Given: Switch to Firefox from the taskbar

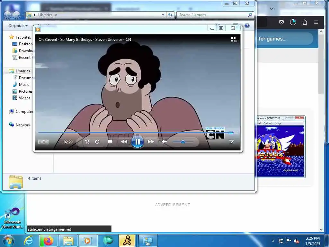Looking at the screenshot, I should coord(49,241).
